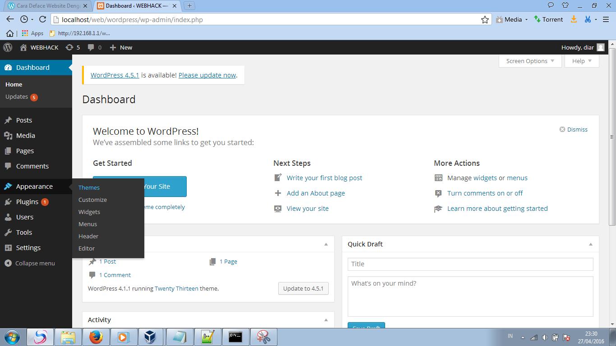Open the Media library from the sidebar
Viewport: 616px width, 346px height.
click(x=25, y=135)
